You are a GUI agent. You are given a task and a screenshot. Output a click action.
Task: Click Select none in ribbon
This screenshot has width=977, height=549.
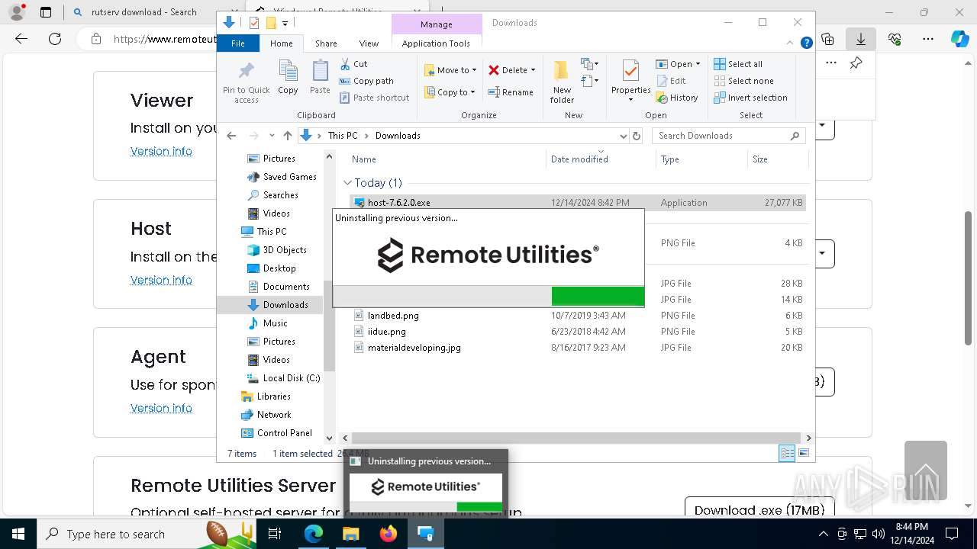point(744,81)
